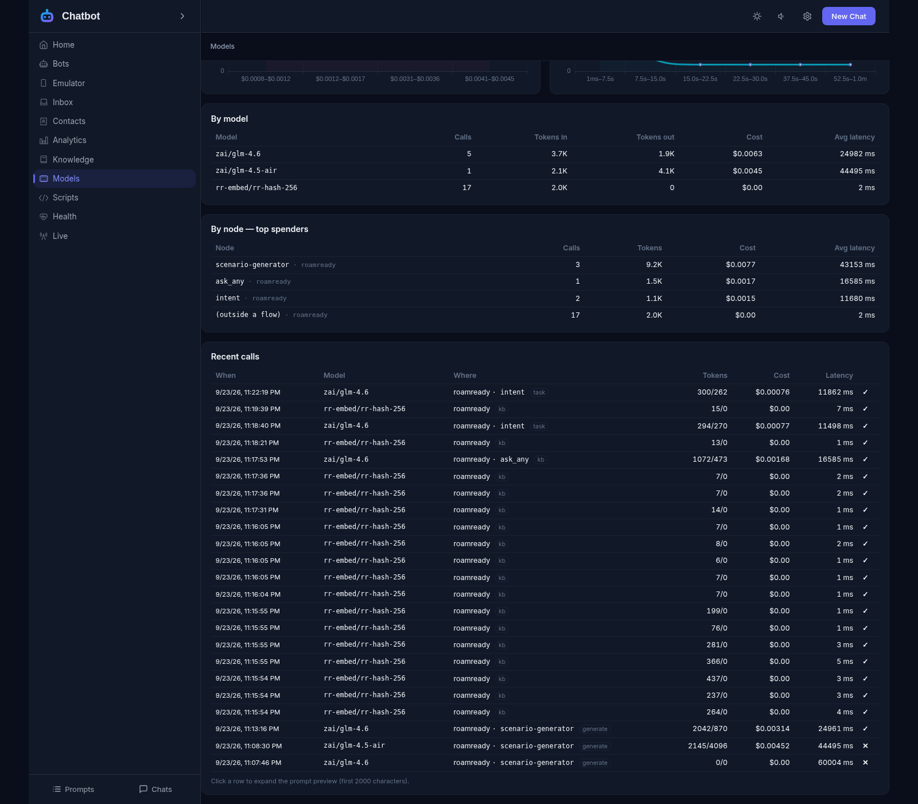The image size is (918, 804).
Task: Expand the 11:17:53 PM ask_any call
Action: 545,459
